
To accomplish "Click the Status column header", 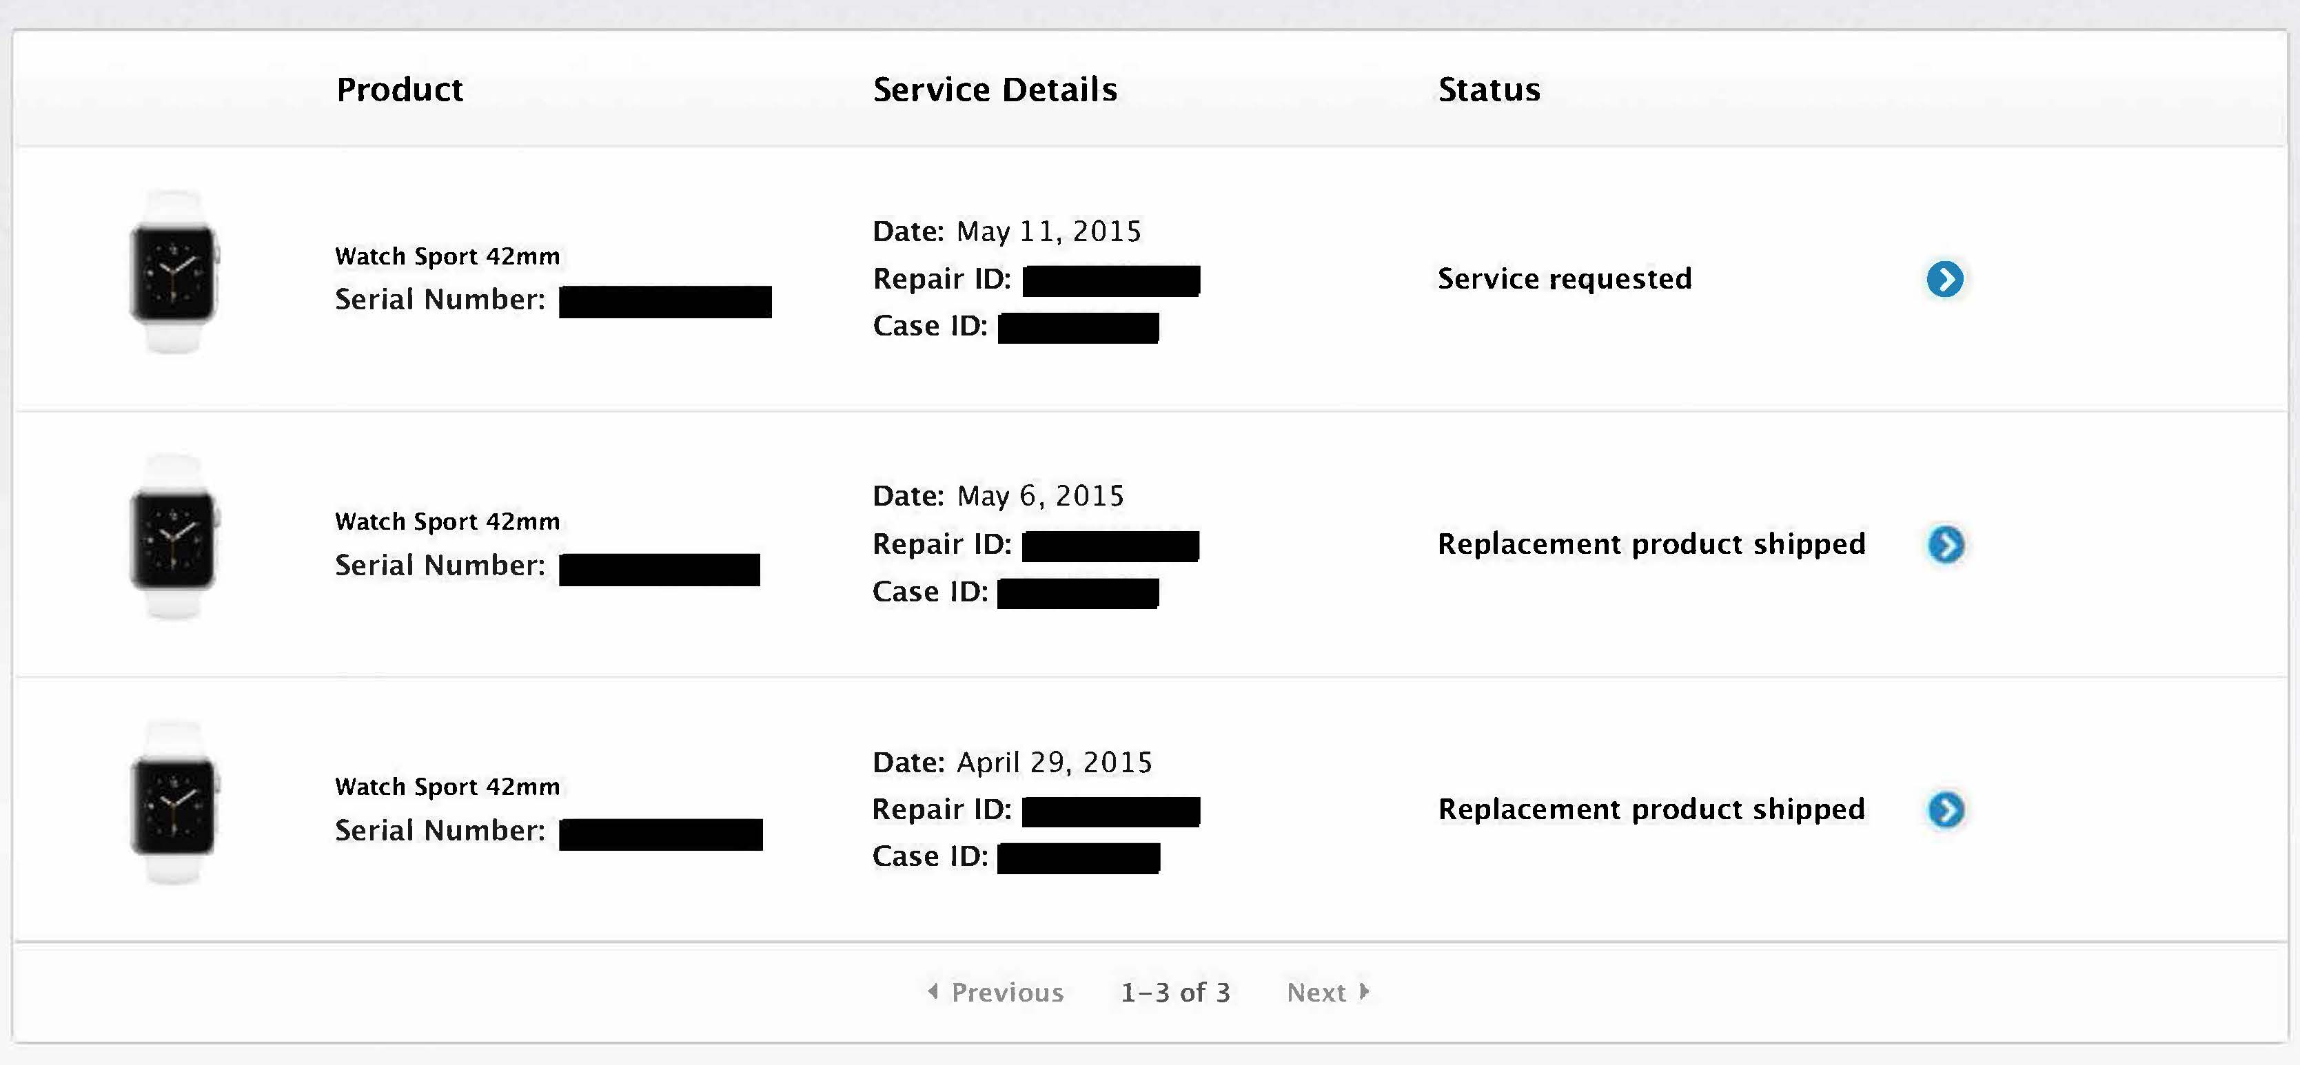I will tap(1488, 90).
